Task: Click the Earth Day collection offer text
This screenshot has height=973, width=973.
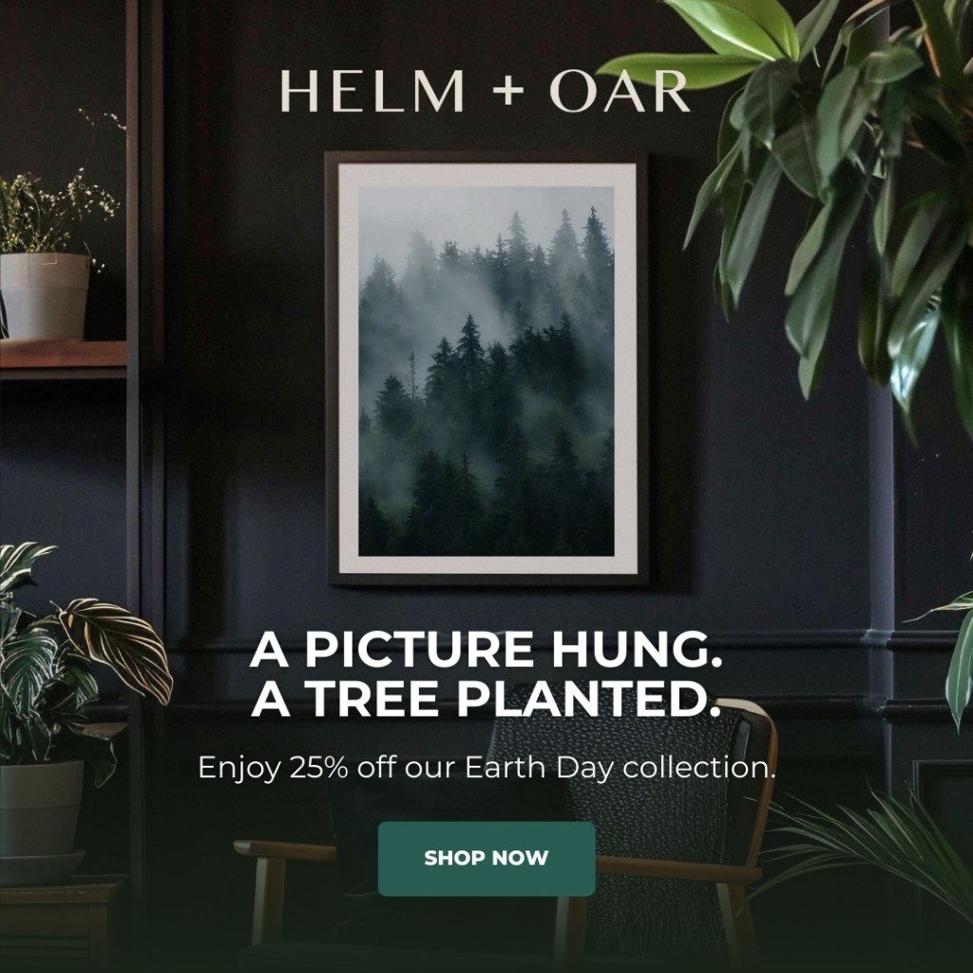Action: [486, 768]
